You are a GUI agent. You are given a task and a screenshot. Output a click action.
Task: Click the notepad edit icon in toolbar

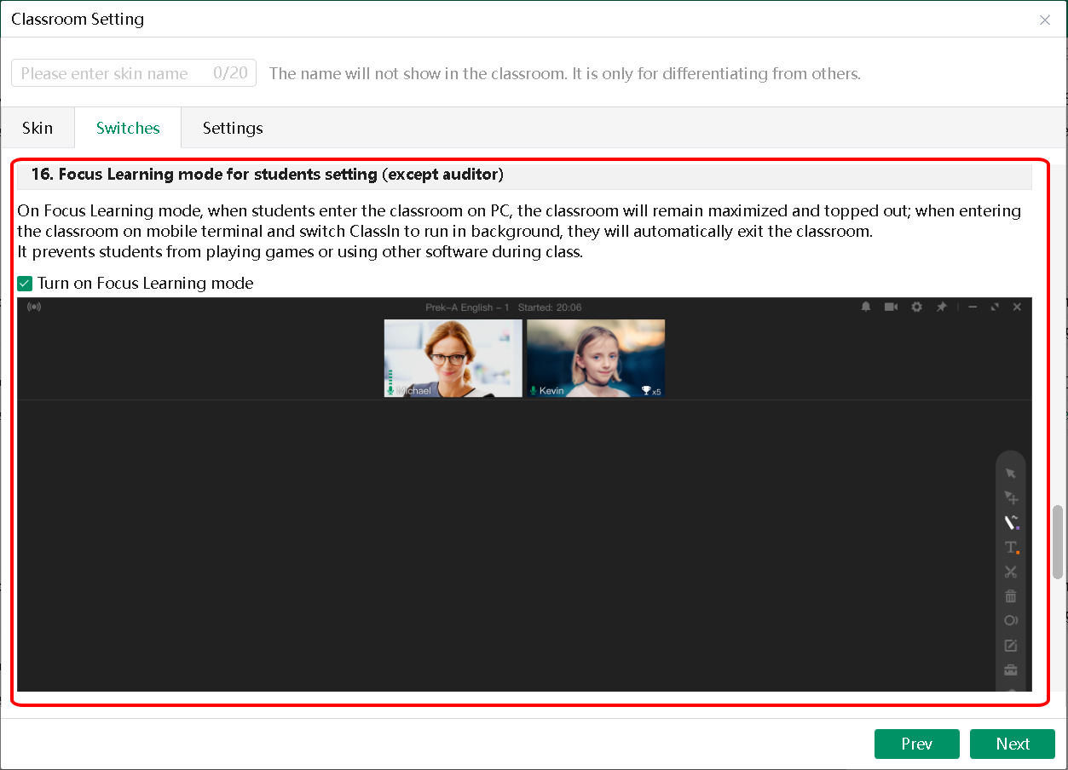pyautogui.click(x=1011, y=646)
